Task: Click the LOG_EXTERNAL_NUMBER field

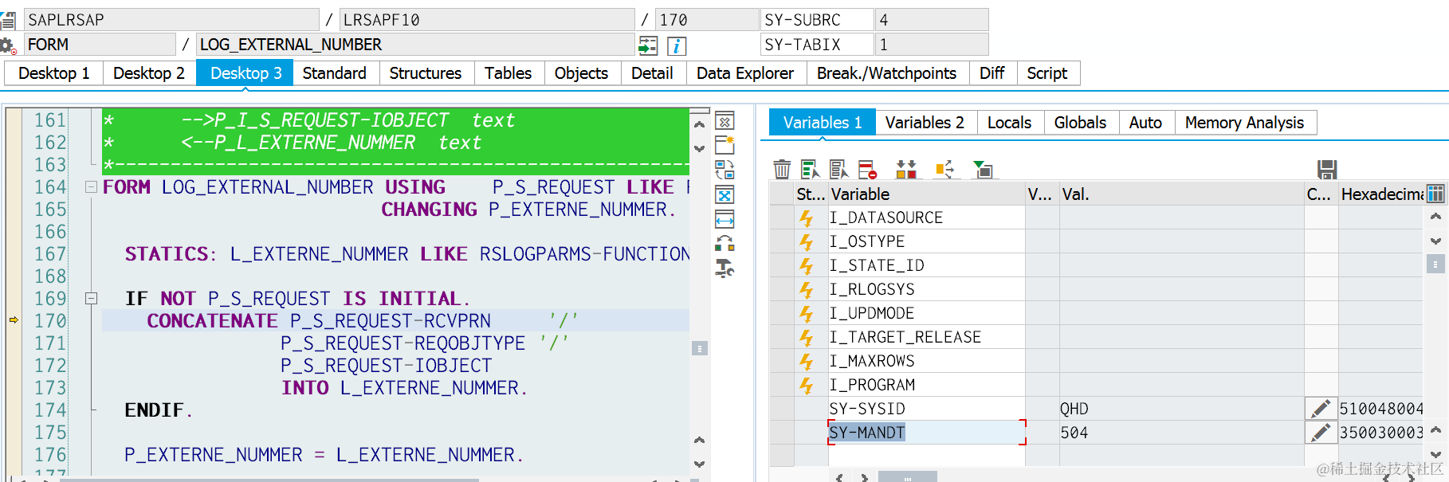Action: tap(415, 45)
